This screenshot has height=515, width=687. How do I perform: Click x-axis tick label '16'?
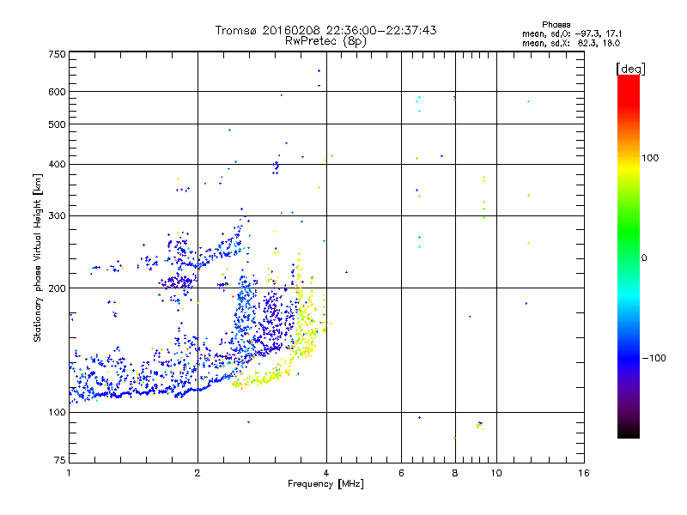point(584,473)
